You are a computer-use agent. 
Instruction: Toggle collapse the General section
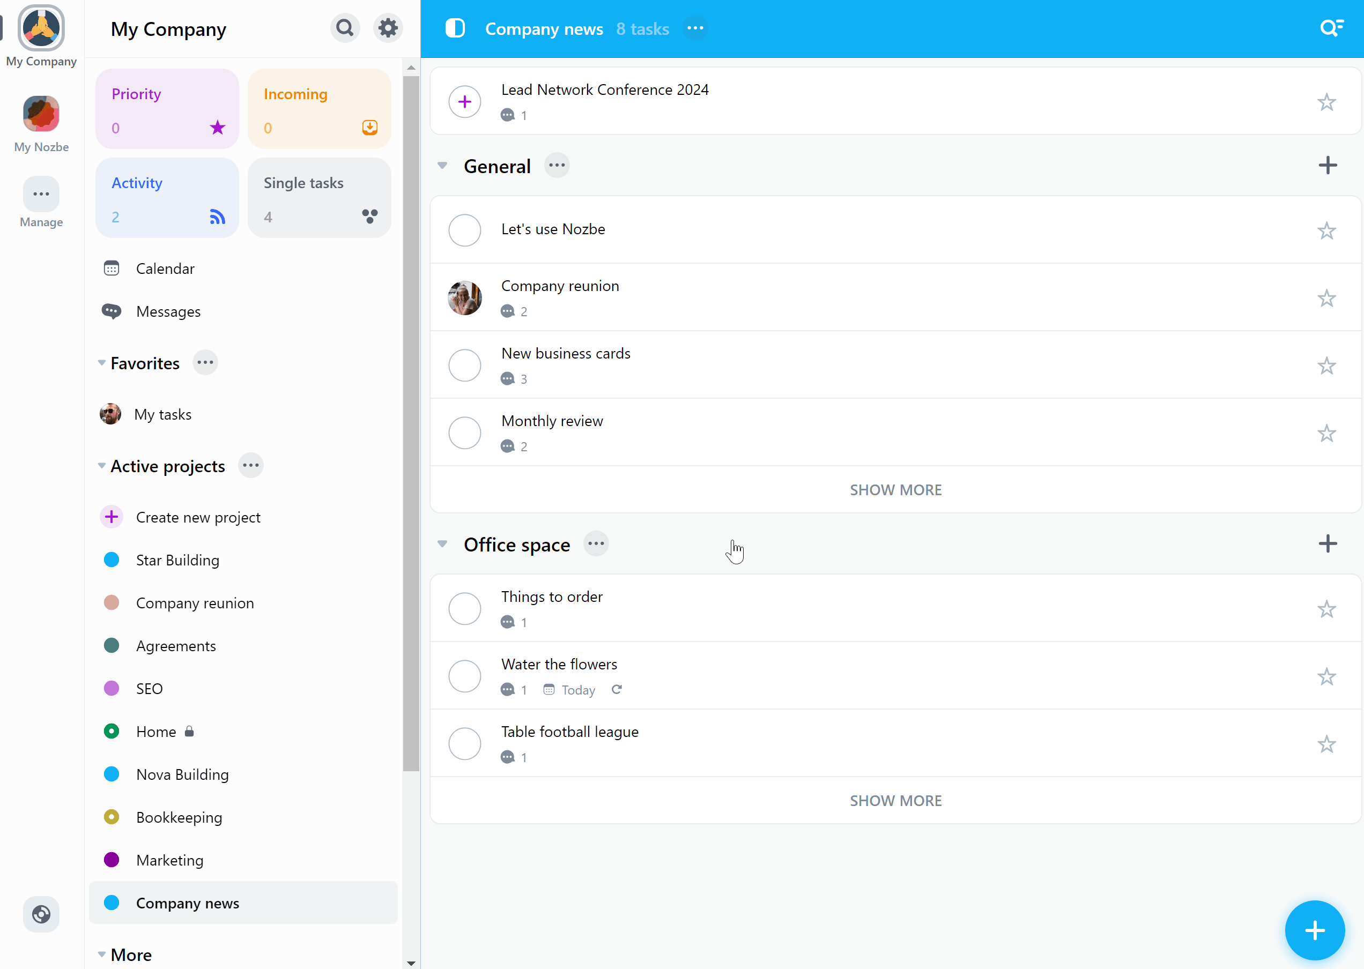click(443, 166)
